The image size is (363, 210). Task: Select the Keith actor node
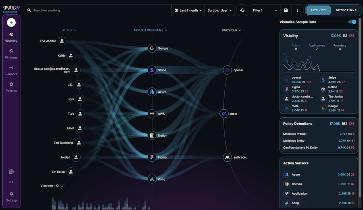pyautogui.click(x=71, y=56)
